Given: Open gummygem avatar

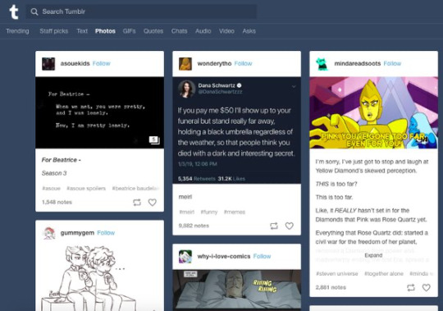Looking at the screenshot, I should coord(48,233).
